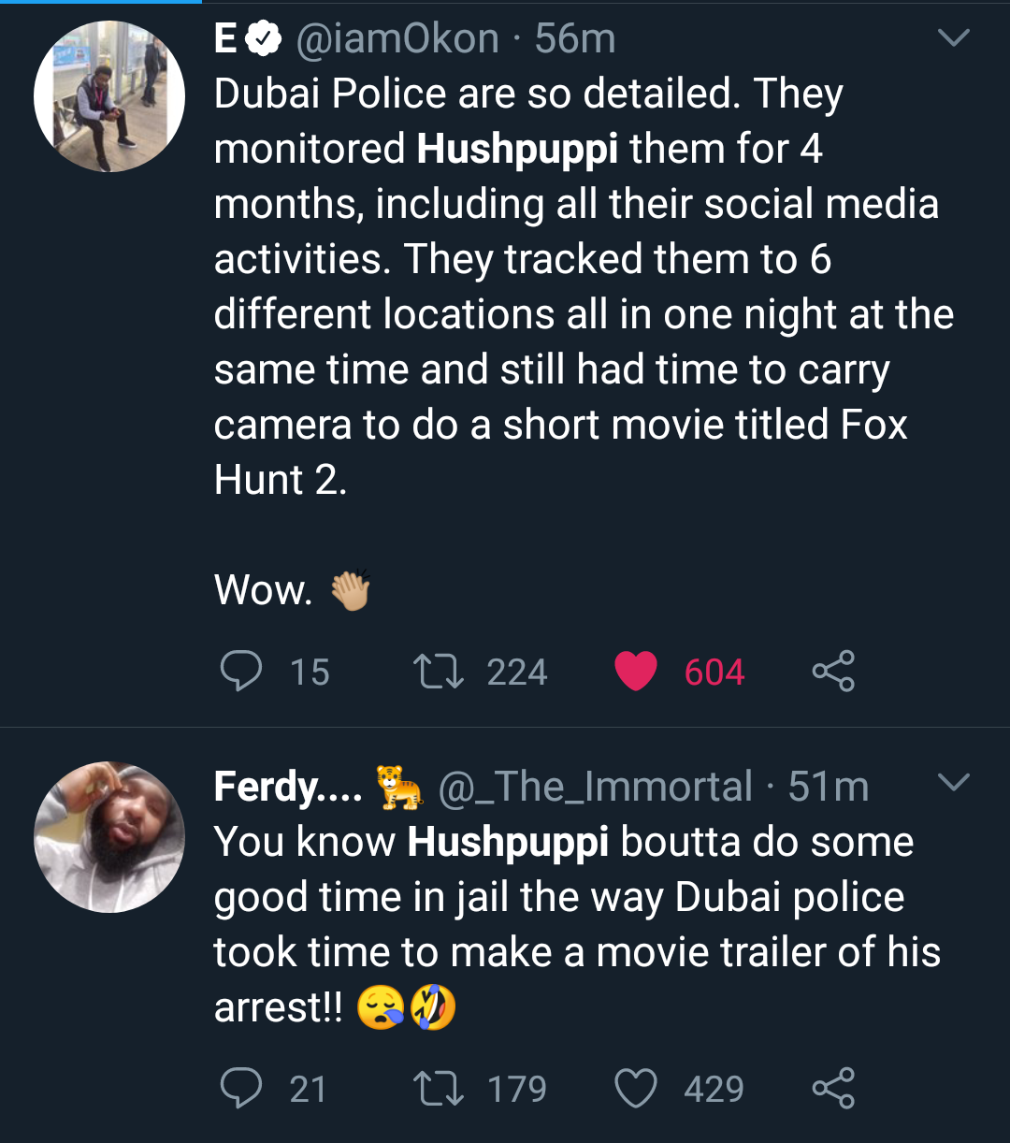Open options chevron on Ferdy's tweet
Viewport: 1010px width, 1143px height.
pyautogui.click(x=953, y=782)
